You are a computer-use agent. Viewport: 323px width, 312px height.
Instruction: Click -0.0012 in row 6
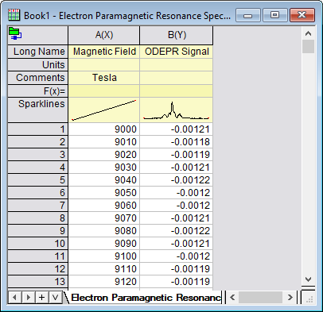click(177, 193)
